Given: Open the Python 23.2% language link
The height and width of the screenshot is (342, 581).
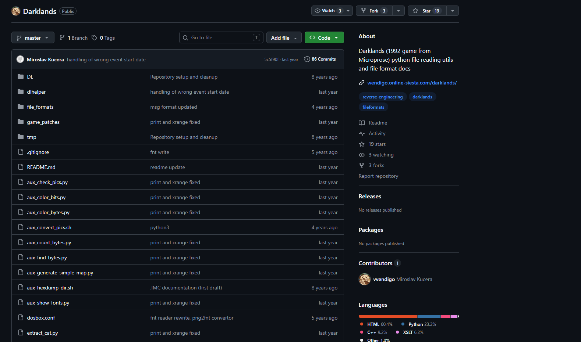Looking at the screenshot, I should [419, 324].
